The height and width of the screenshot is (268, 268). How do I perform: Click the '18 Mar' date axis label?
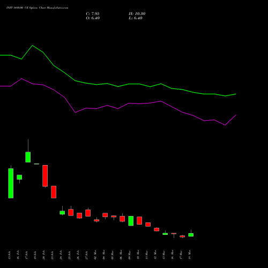click(189, 255)
